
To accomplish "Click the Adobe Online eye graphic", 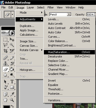I will [x=8, y=33].
